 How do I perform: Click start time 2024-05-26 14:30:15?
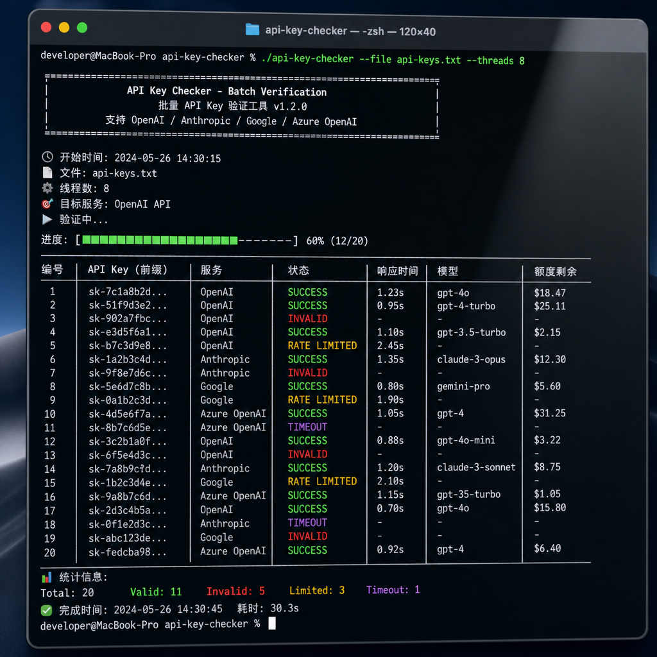pyautogui.click(x=167, y=158)
